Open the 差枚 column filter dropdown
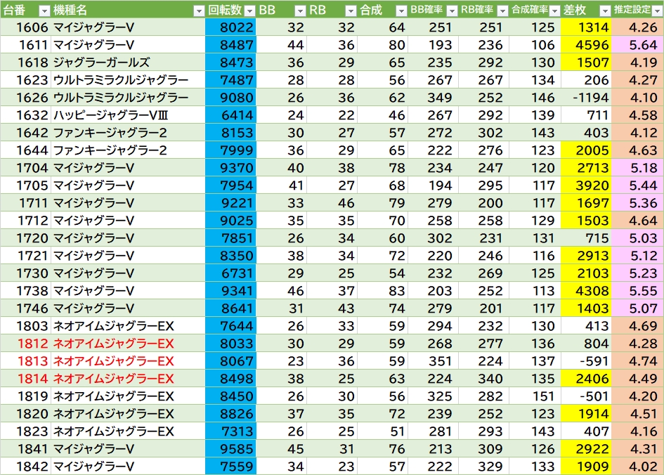The width and height of the screenshot is (664, 475). pos(604,11)
